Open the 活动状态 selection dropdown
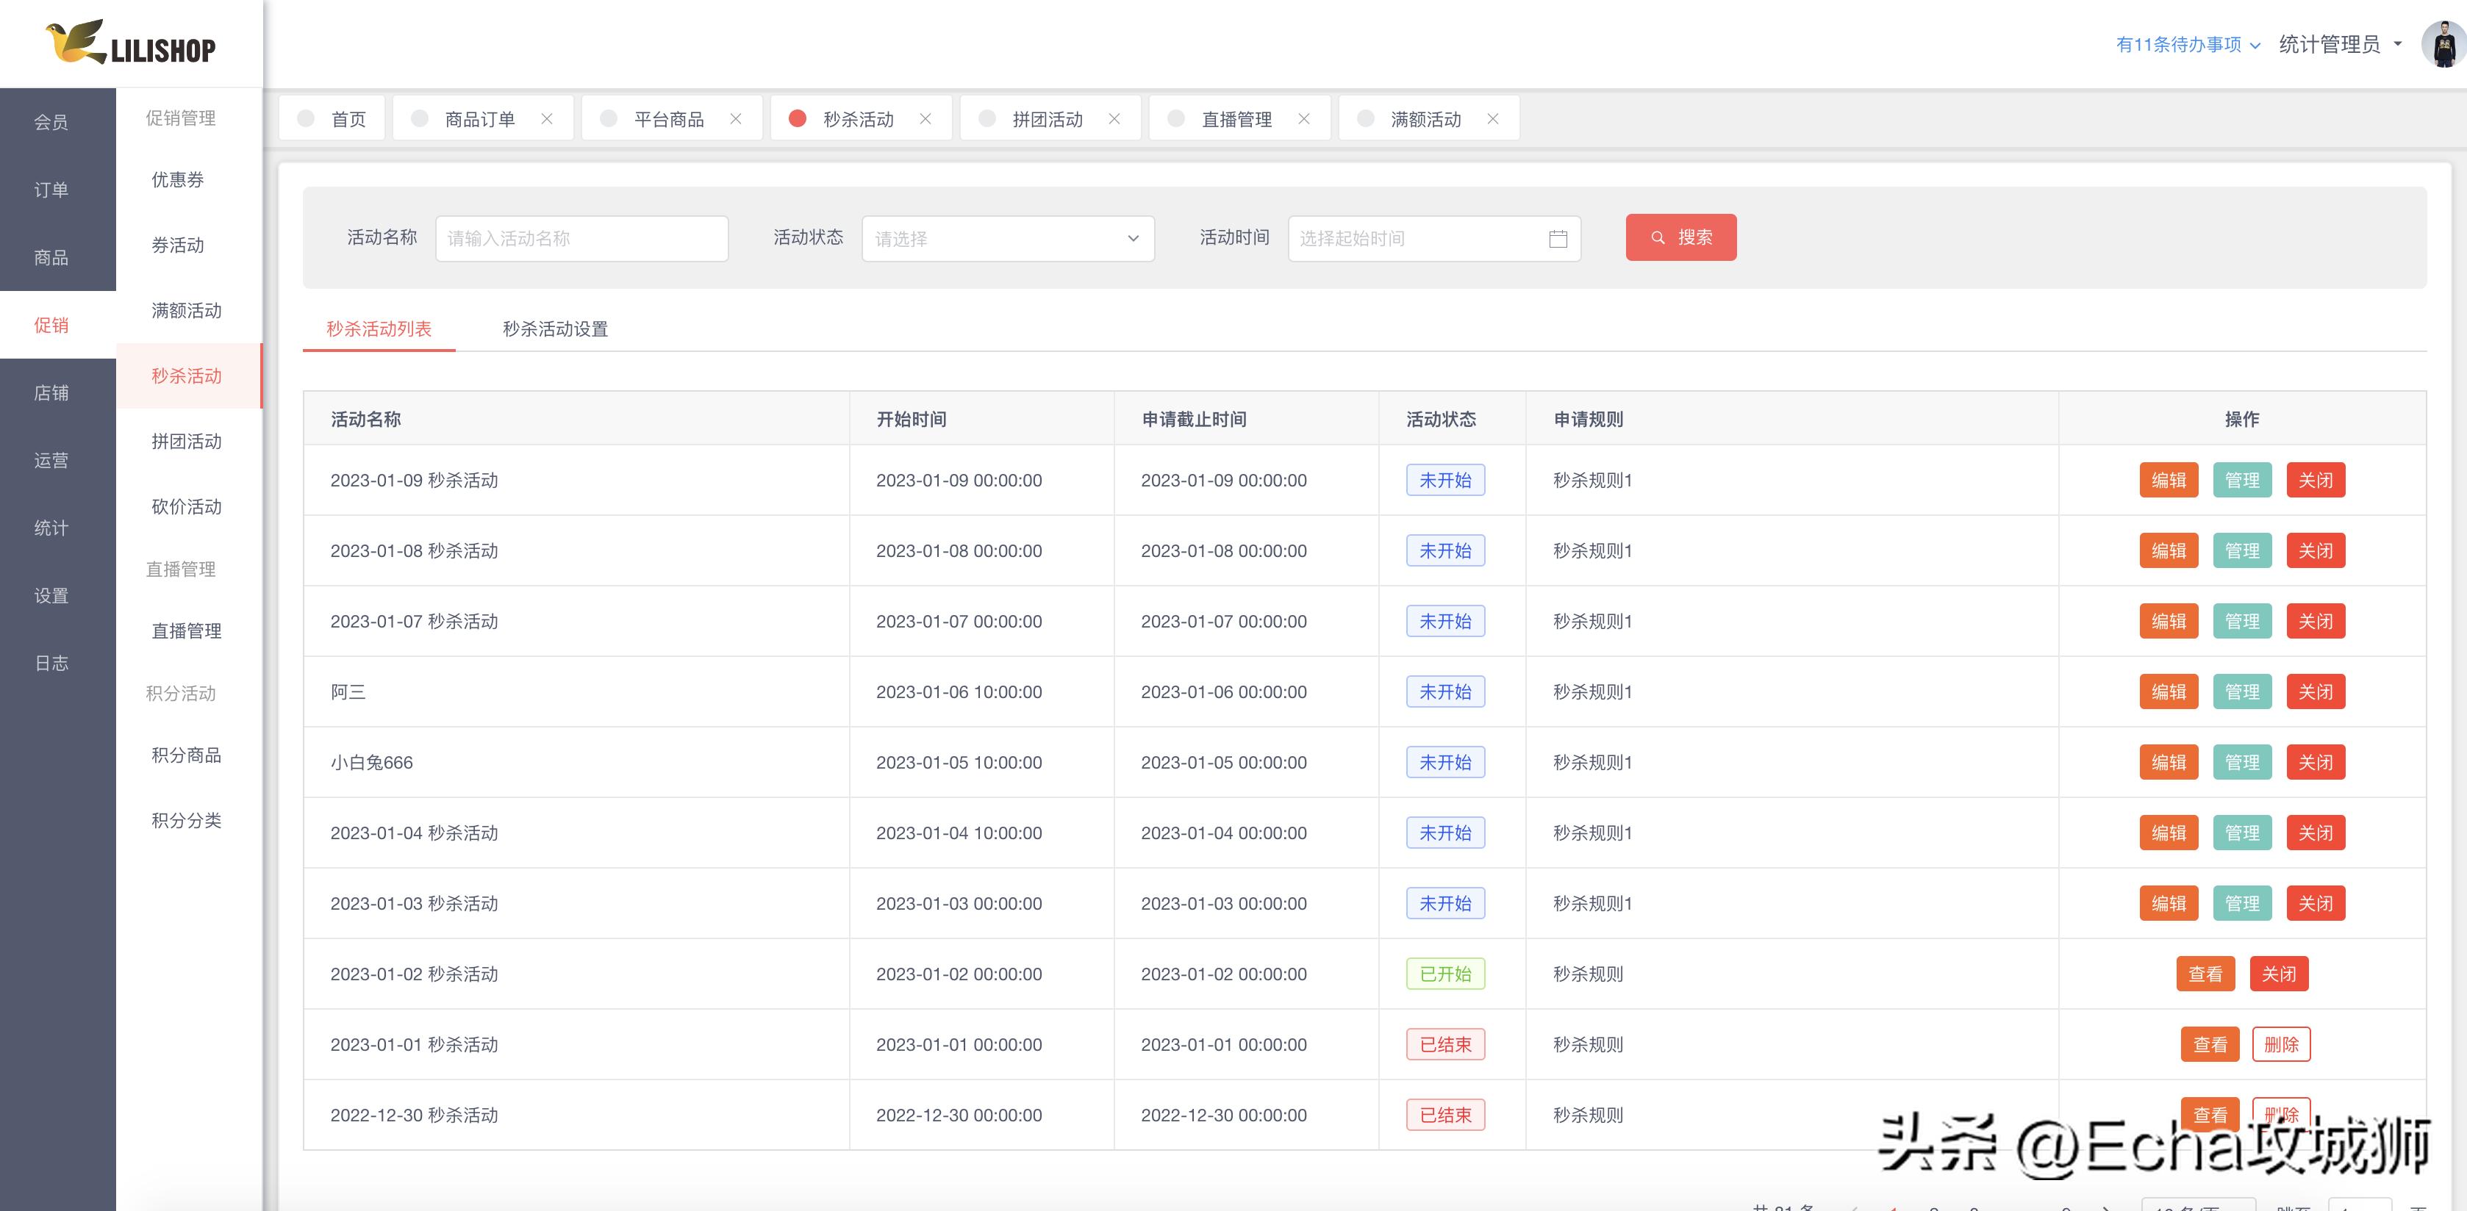The width and height of the screenshot is (2467, 1211). tap(1006, 238)
